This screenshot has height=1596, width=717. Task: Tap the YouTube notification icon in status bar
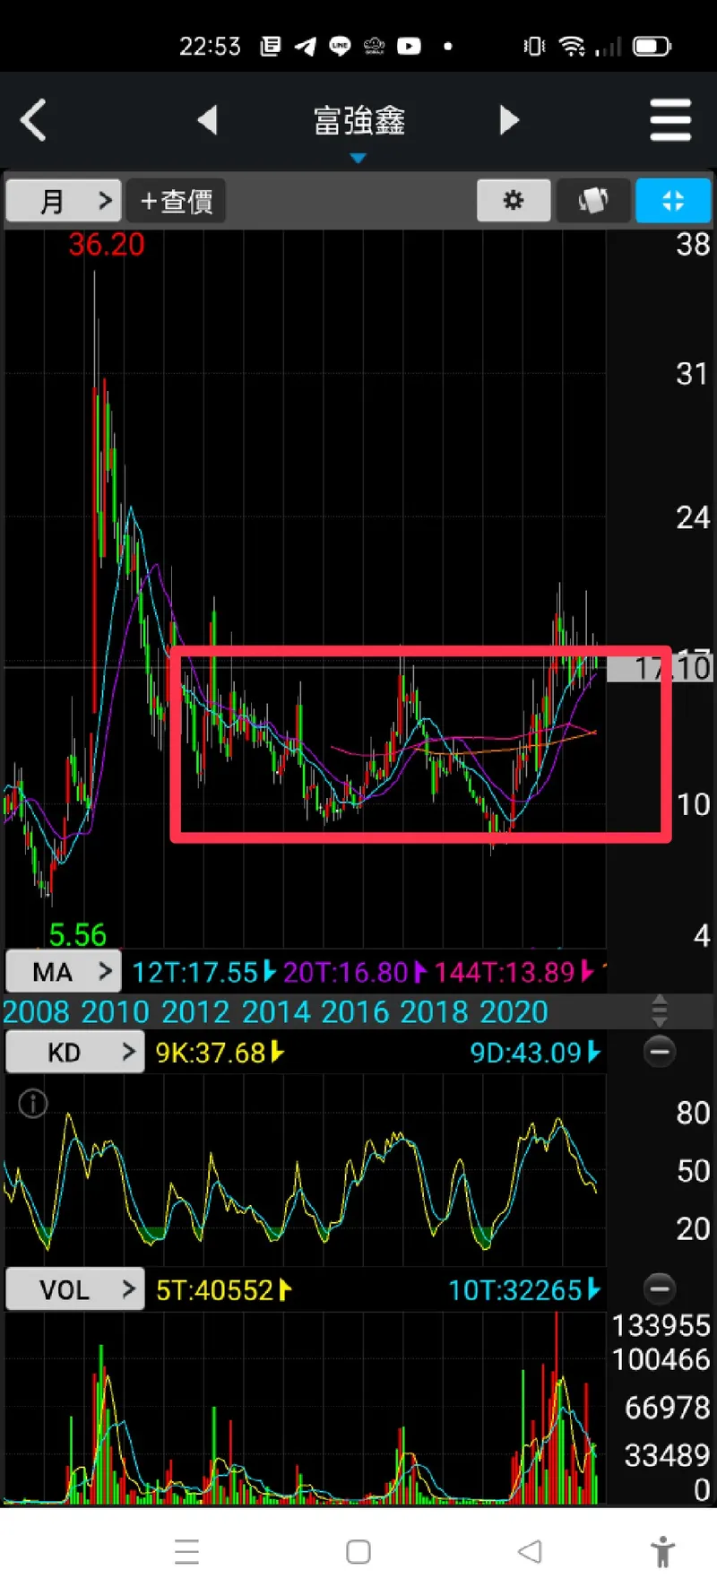tap(409, 46)
